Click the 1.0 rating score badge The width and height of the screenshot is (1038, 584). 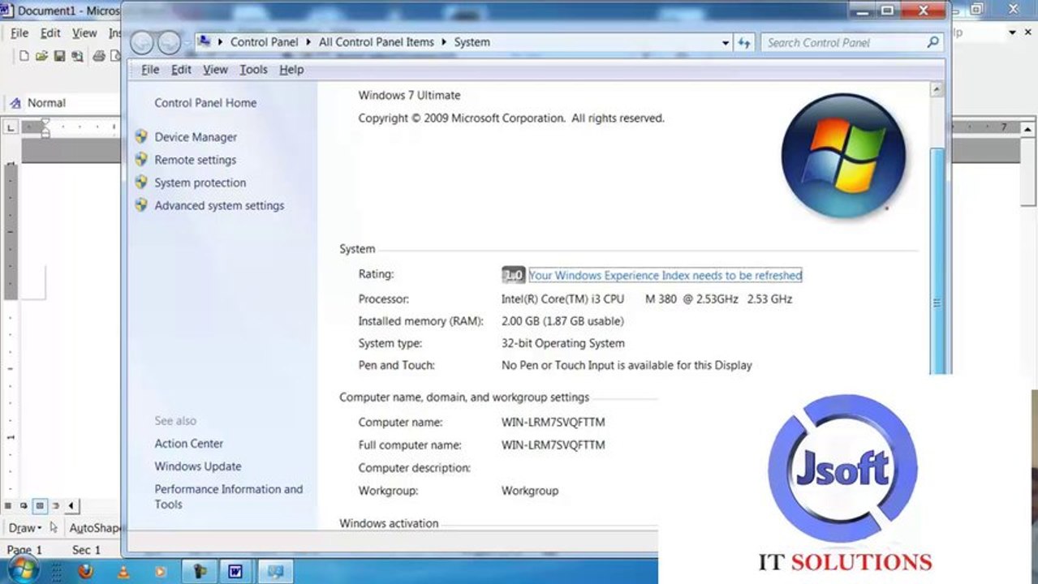pos(513,275)
